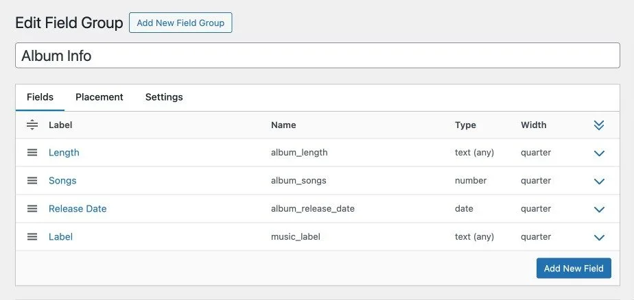Click Add New Field button
Image resolution: width=634 pixels, height=300 pixels.
(x=574, y=268)
